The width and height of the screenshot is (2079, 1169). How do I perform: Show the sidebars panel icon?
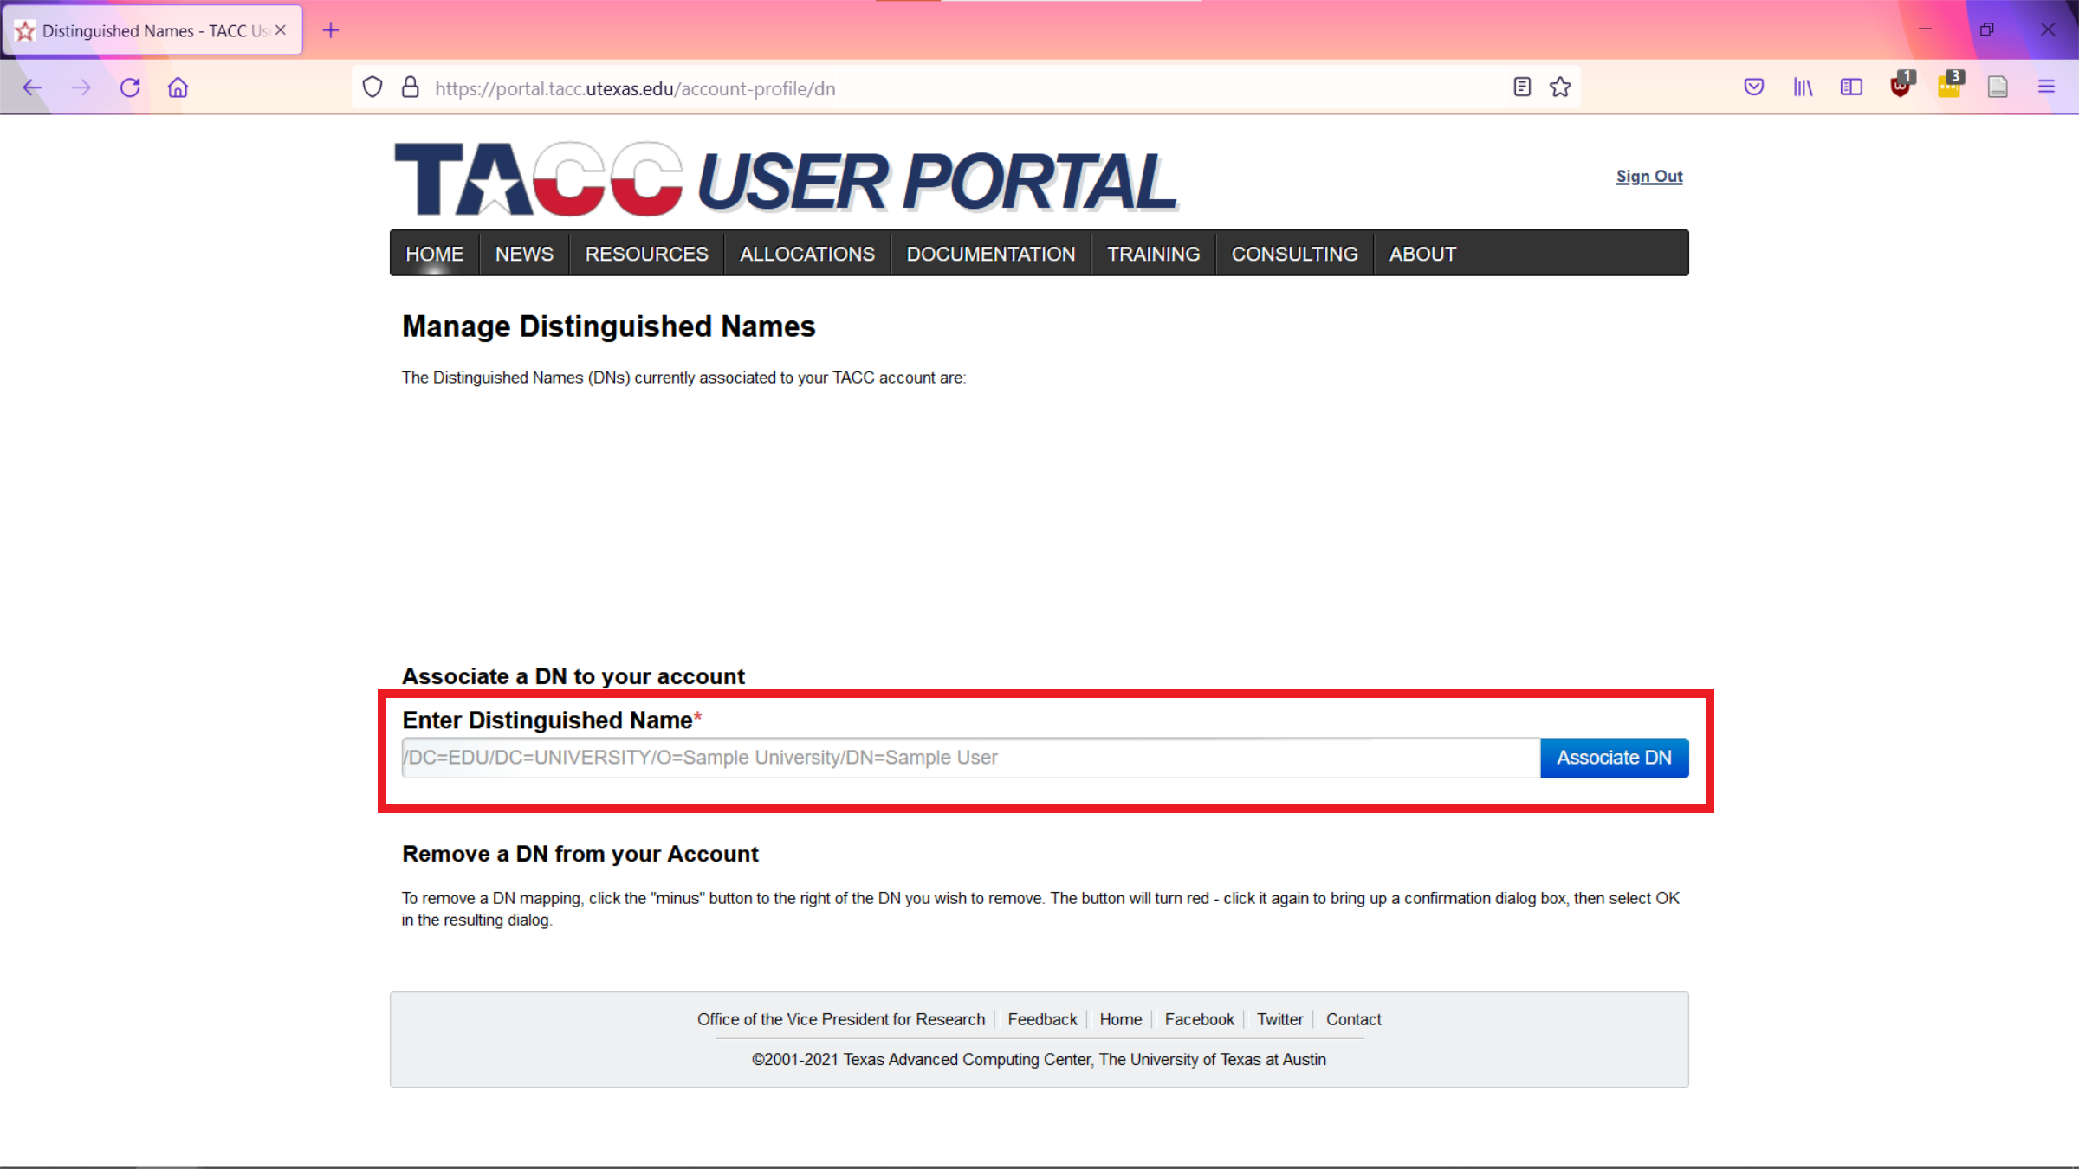tap(1851, 87)
